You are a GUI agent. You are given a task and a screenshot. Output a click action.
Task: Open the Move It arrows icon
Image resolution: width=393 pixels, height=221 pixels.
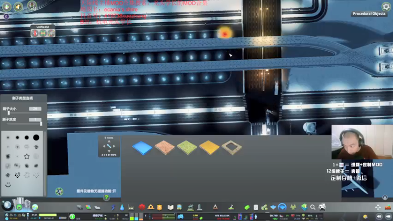click(x=378, y=207)
